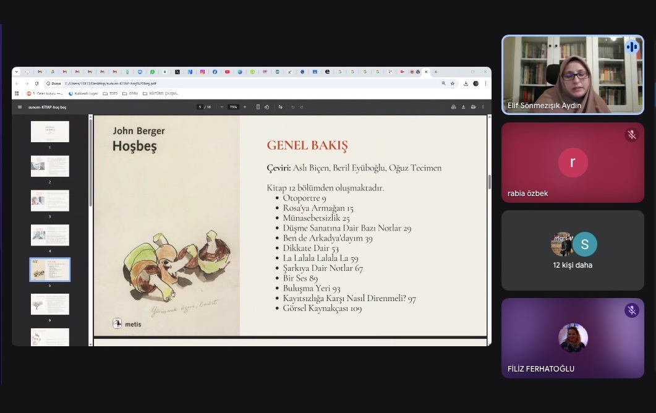Open the 12 kişi daha participants tile

coord(573,250)
